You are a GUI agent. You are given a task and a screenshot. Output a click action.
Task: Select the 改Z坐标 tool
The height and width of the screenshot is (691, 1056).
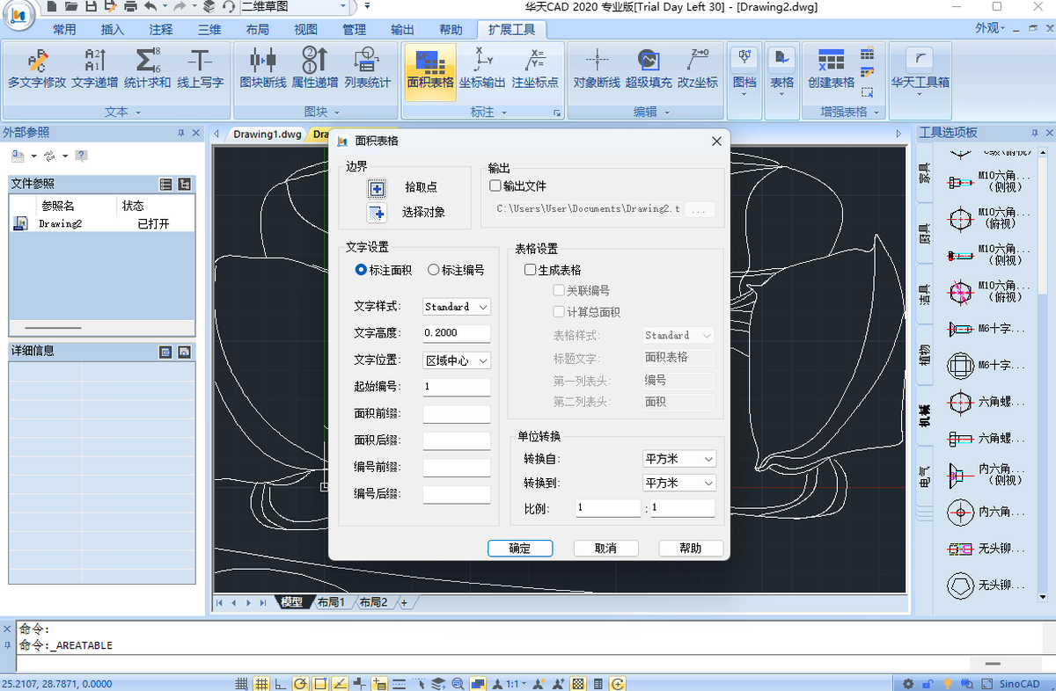pos(698,69)
